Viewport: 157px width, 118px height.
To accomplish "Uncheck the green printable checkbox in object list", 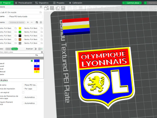I will coord(32,61).
